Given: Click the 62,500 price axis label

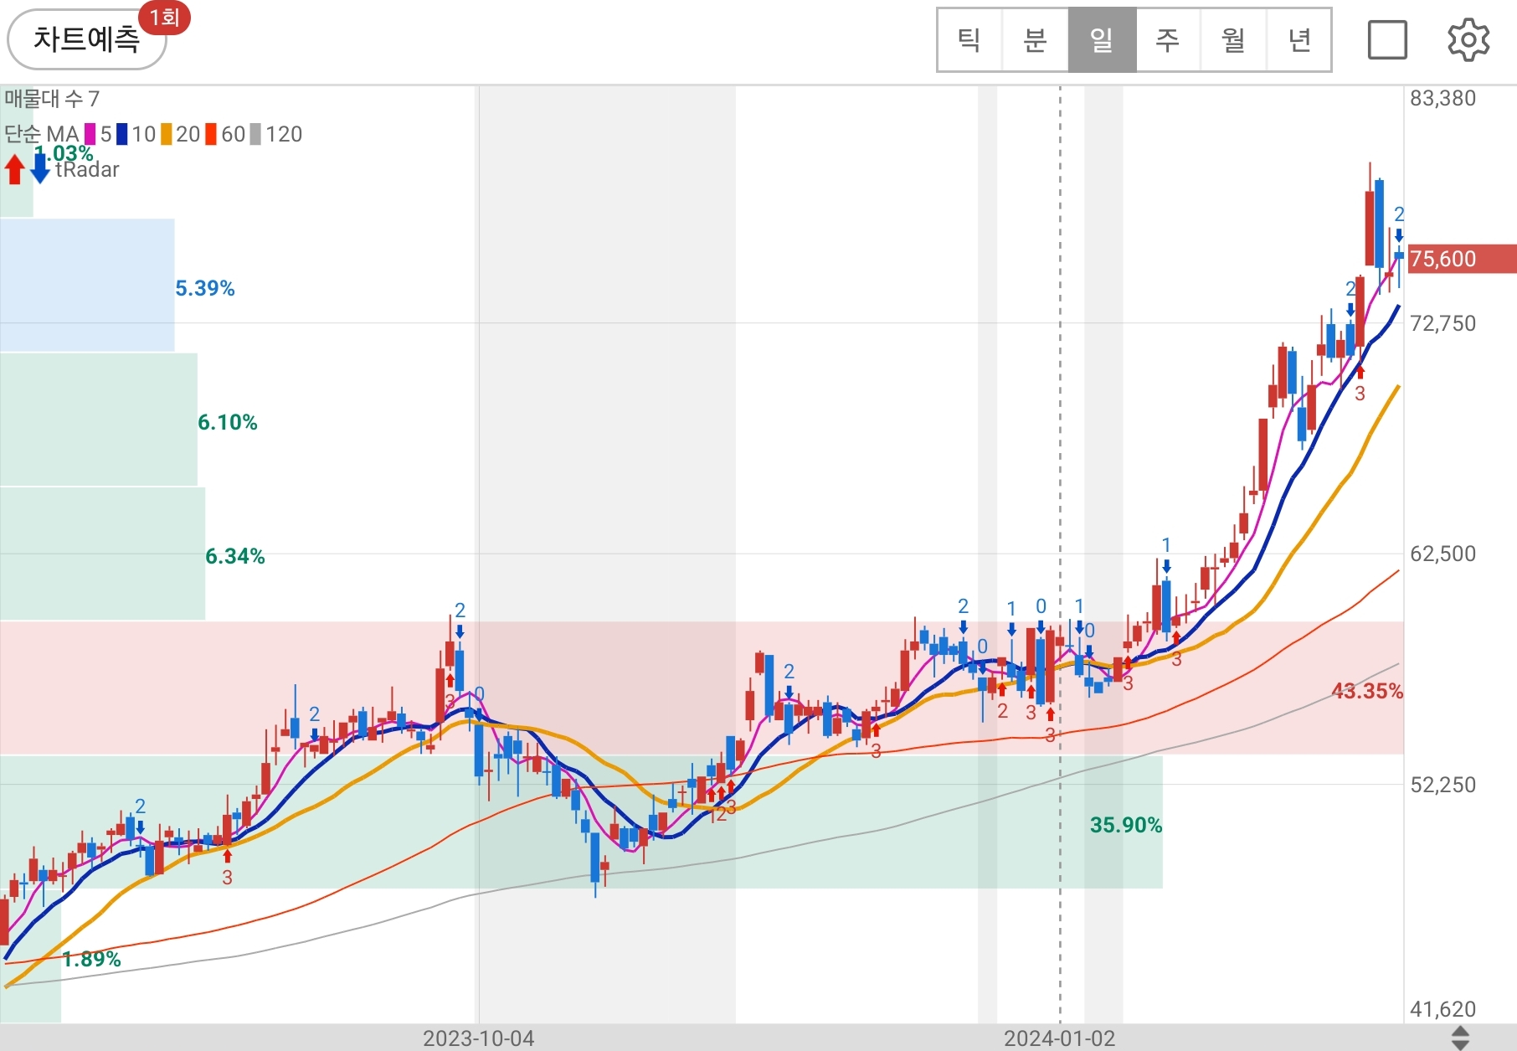Looking at the screenshot, I should [x=1442, y=554].
